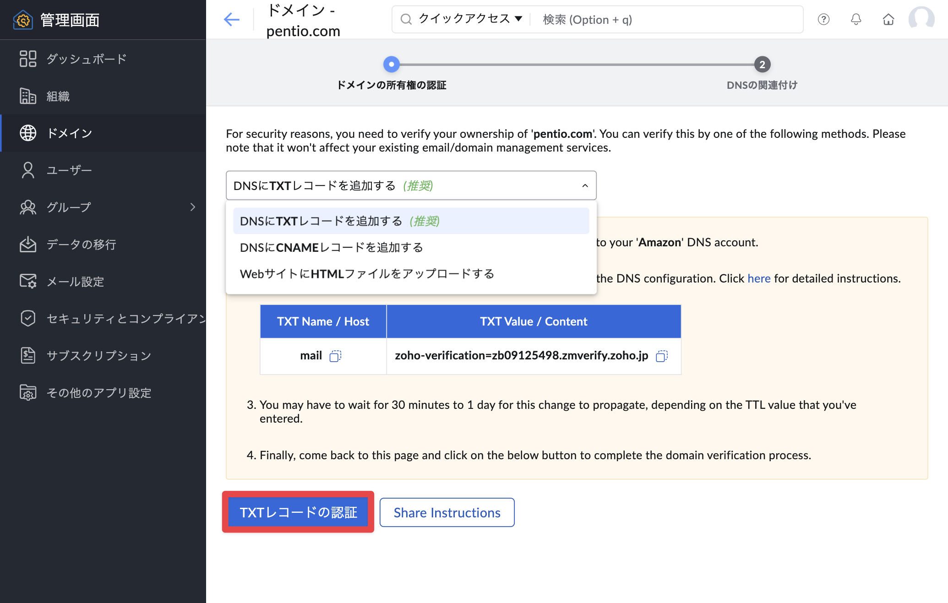This screenshot has width=948, height=603.
Task: Open the クイックアクセス dropdown
Action: [x=470, y=19]
